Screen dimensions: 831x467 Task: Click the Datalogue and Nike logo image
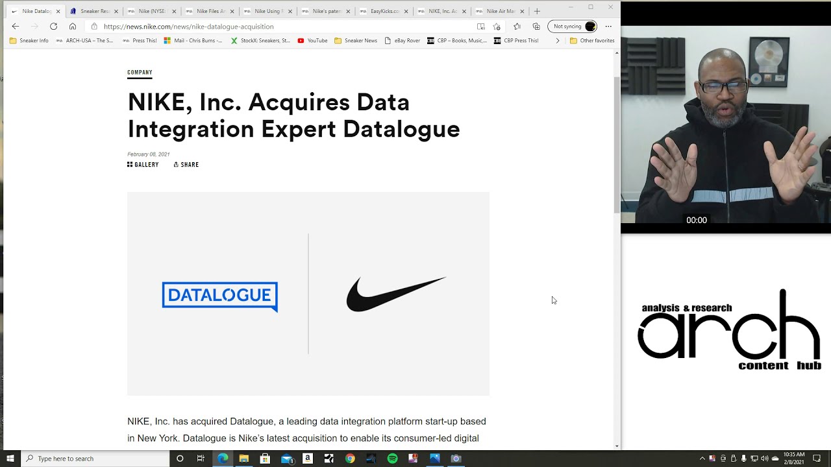point(308,294)
